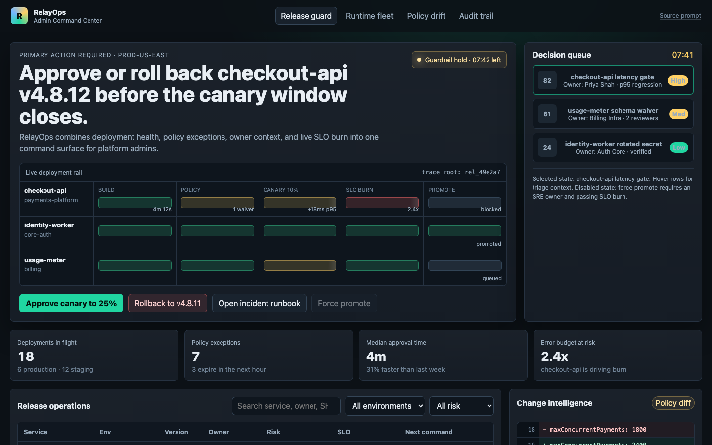
Task: Click the RelayOps logo icon
Action: [x=19, y=16]
